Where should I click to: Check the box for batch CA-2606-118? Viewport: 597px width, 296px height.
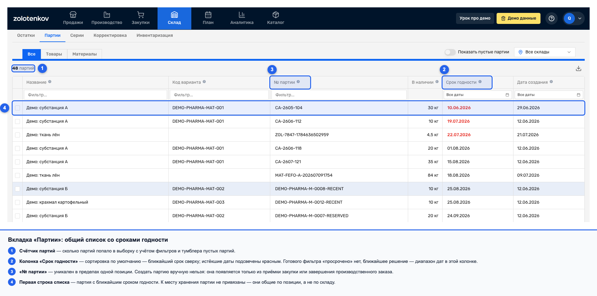(18, 148)
